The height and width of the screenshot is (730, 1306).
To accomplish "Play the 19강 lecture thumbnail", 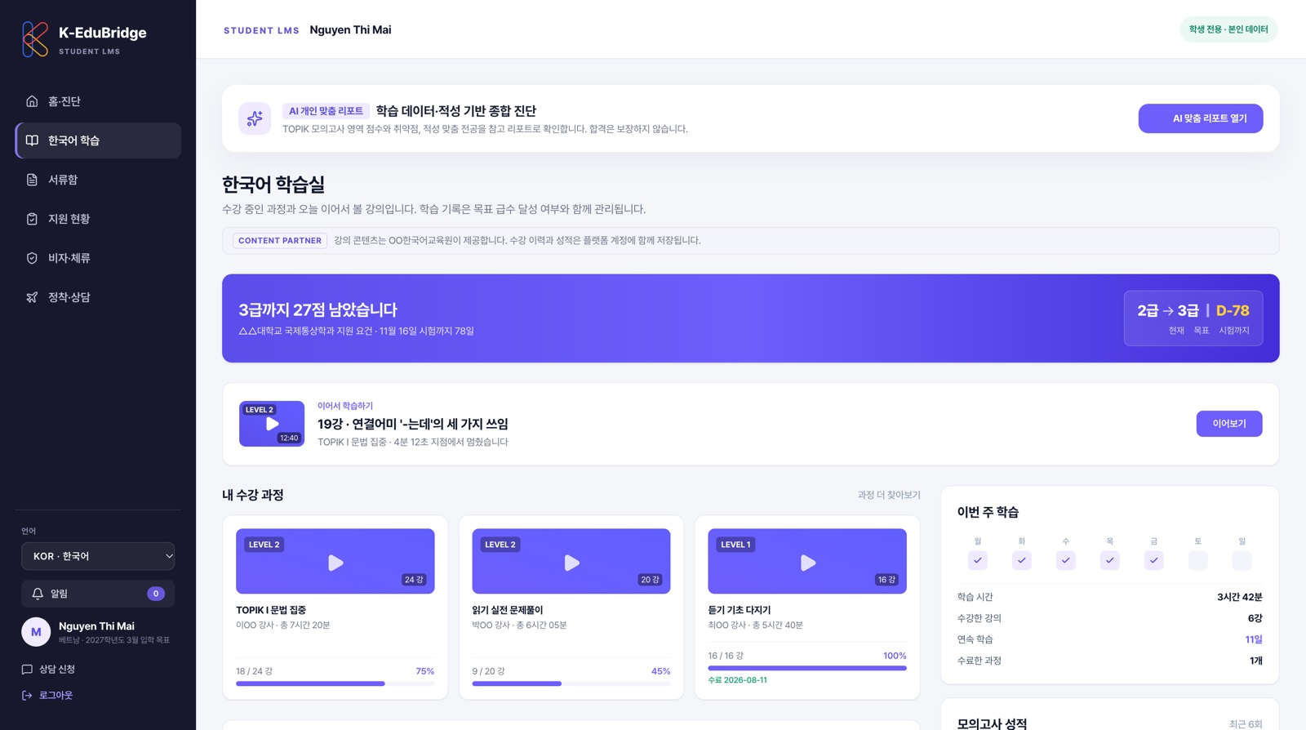I will coord(272,424).
